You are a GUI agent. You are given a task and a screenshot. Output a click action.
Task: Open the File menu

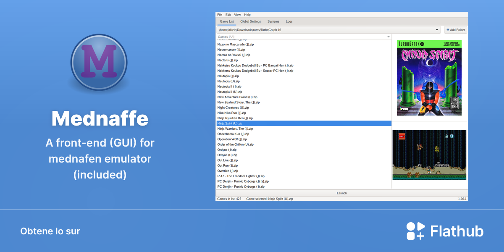pyautogui.click(x=220, y=15)
